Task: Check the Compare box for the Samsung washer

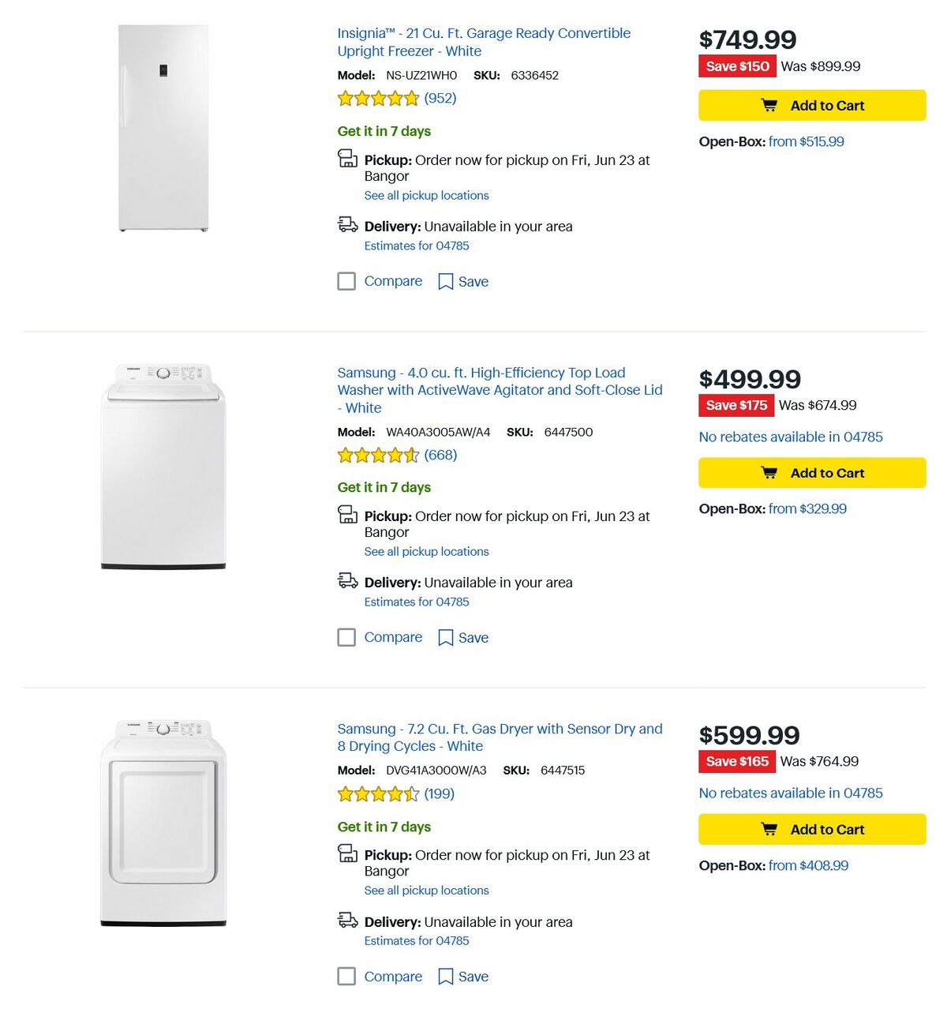Action: (346, 637)
